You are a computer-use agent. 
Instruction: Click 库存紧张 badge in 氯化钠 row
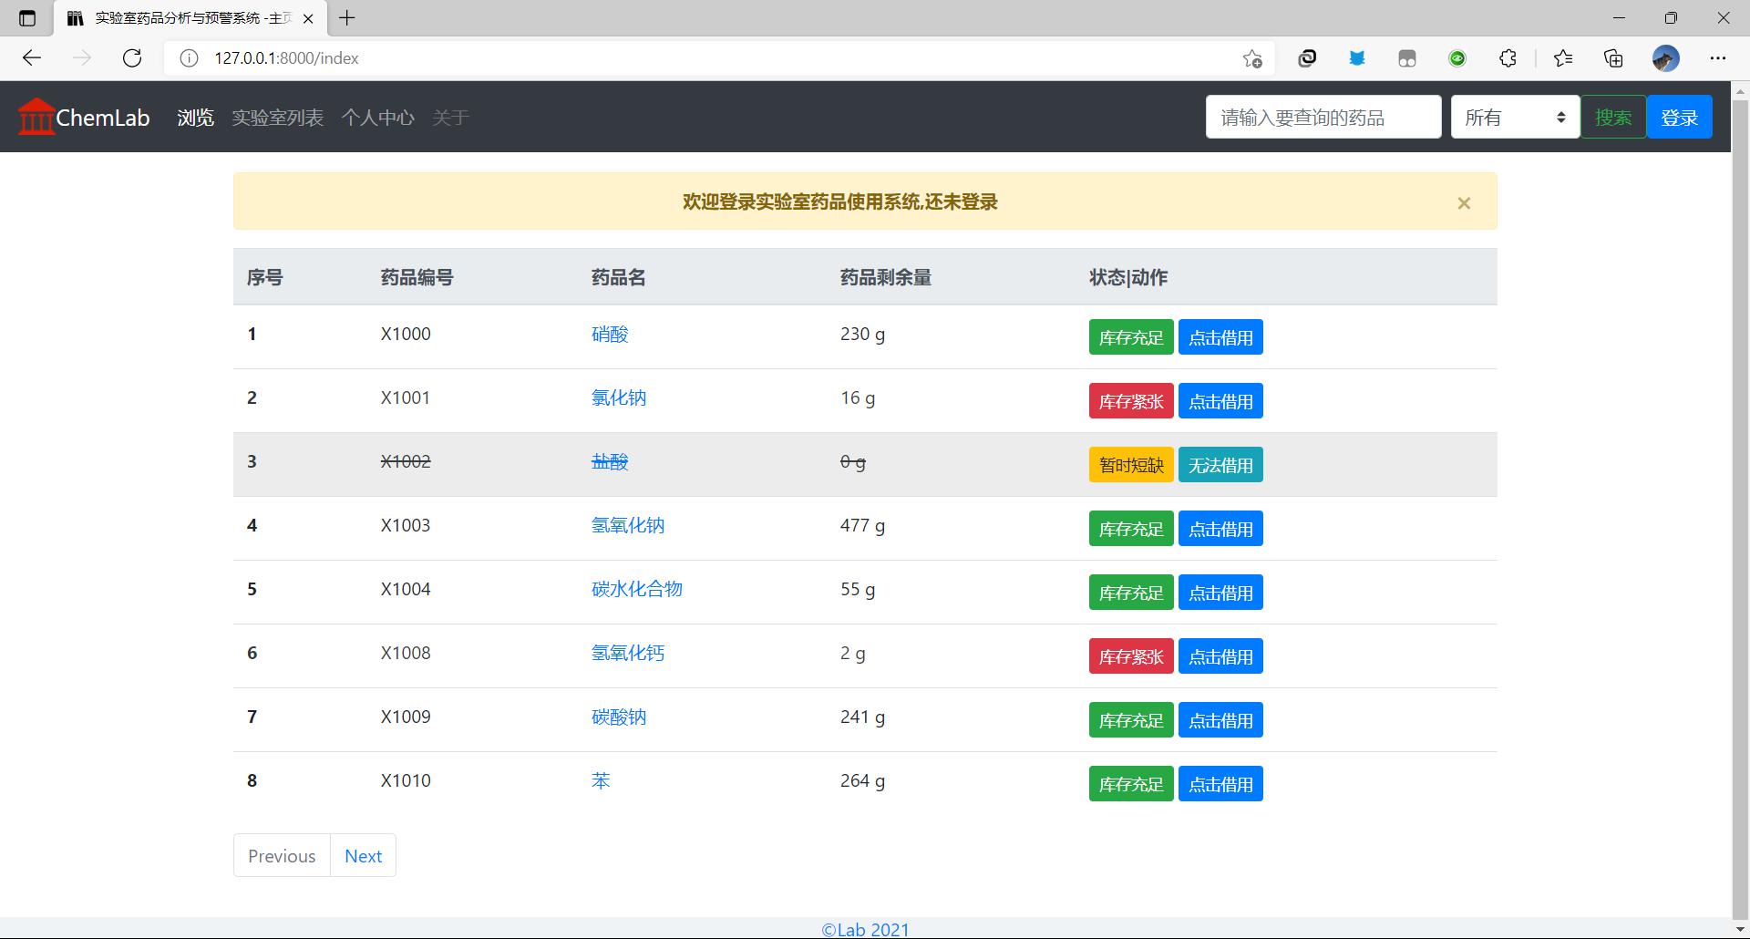point(1131,401)
